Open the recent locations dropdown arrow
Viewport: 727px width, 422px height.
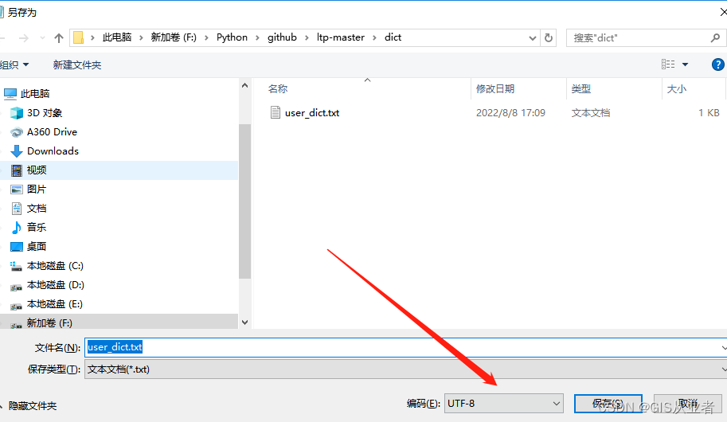coord(42,38)
